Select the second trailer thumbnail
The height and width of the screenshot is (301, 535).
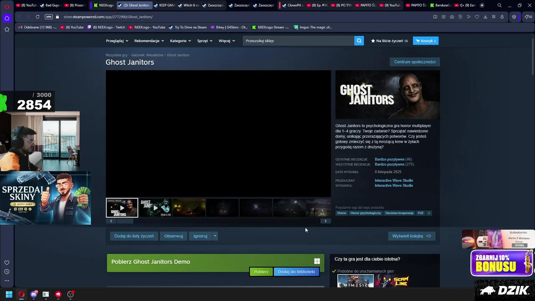tap(155, 208)
